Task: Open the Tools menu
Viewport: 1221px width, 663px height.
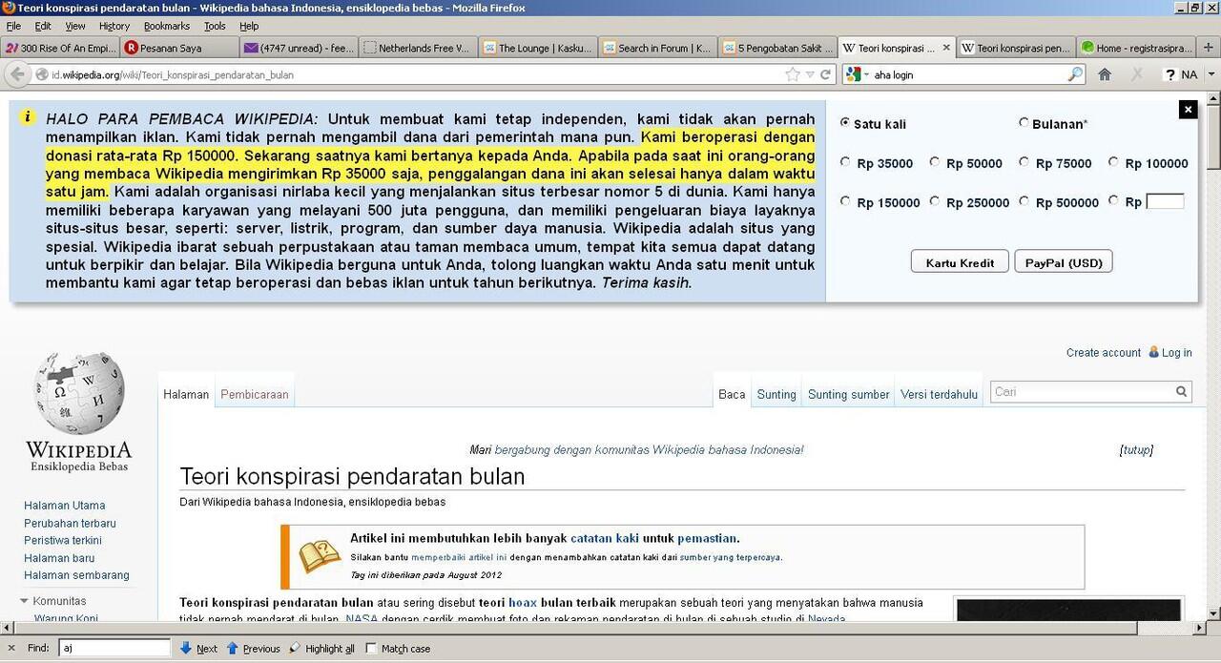Action: [215, 26]
